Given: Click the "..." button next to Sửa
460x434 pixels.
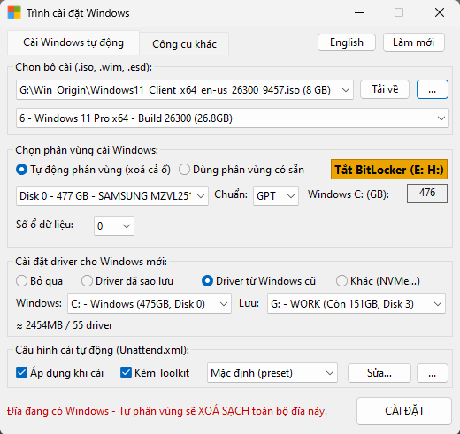Looking at the screenshot, I should 433,373.
